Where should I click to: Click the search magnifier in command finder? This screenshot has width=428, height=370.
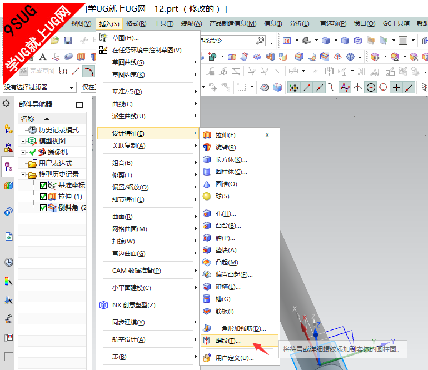[x=260, y=41]
